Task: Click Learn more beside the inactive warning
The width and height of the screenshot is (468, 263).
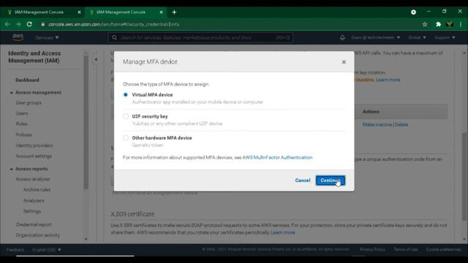Action: click(388, 80)
